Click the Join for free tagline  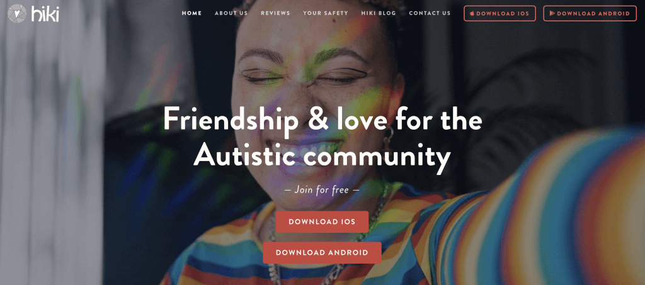(322, 190)
